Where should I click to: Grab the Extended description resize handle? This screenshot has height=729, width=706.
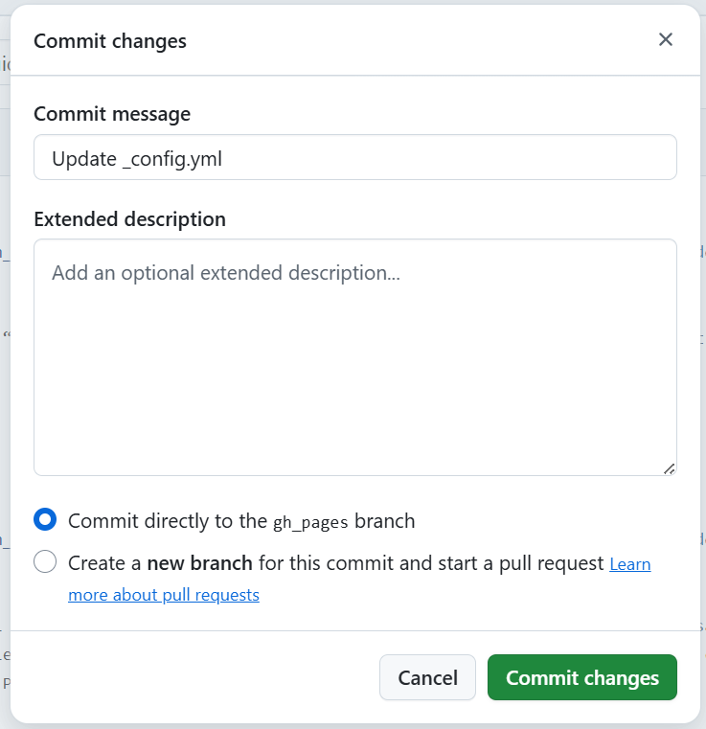coord(669,468)
